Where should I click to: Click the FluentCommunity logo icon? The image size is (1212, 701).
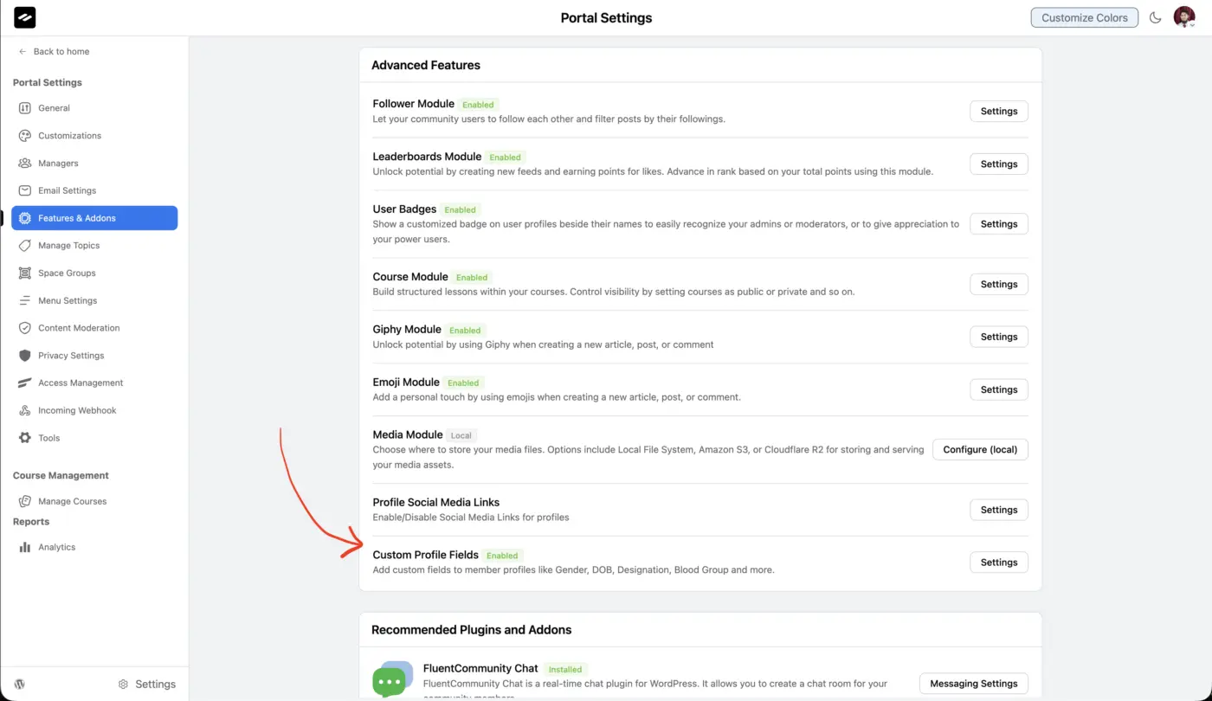25,17
